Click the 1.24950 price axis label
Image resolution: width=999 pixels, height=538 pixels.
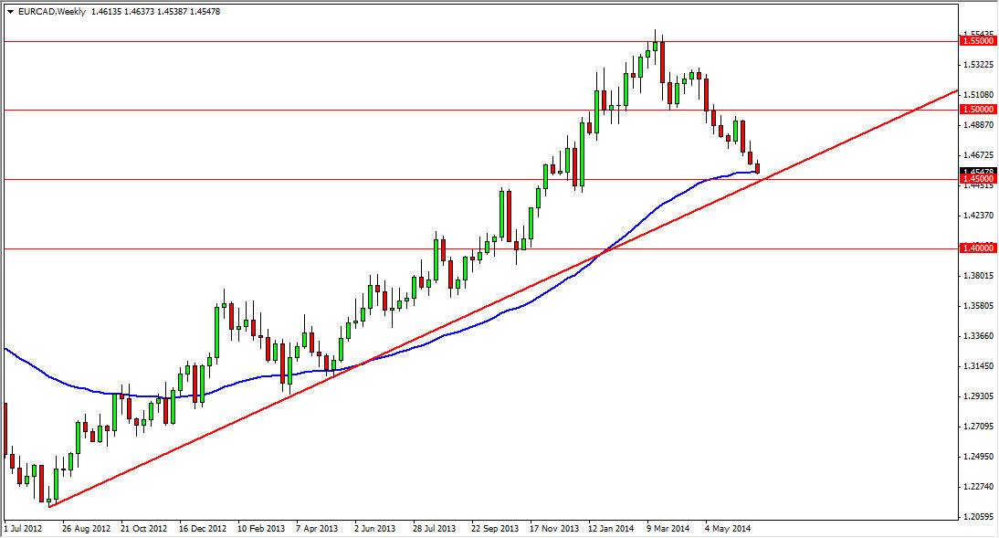(979, 457)
